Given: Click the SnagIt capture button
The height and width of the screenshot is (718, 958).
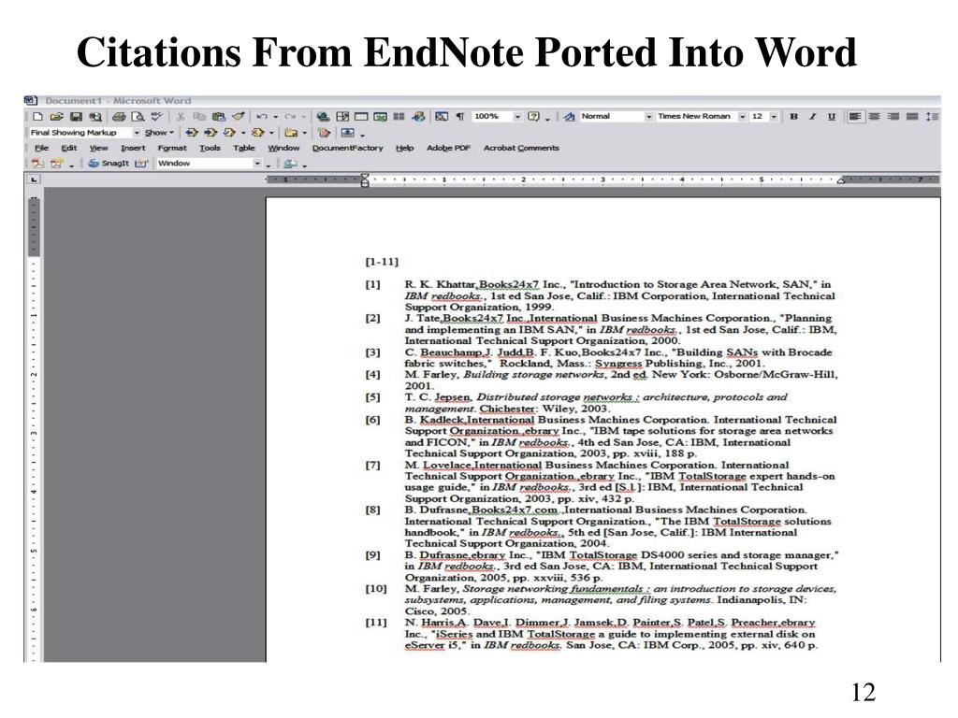Looking at the screenshot, I should coord(109,163).
